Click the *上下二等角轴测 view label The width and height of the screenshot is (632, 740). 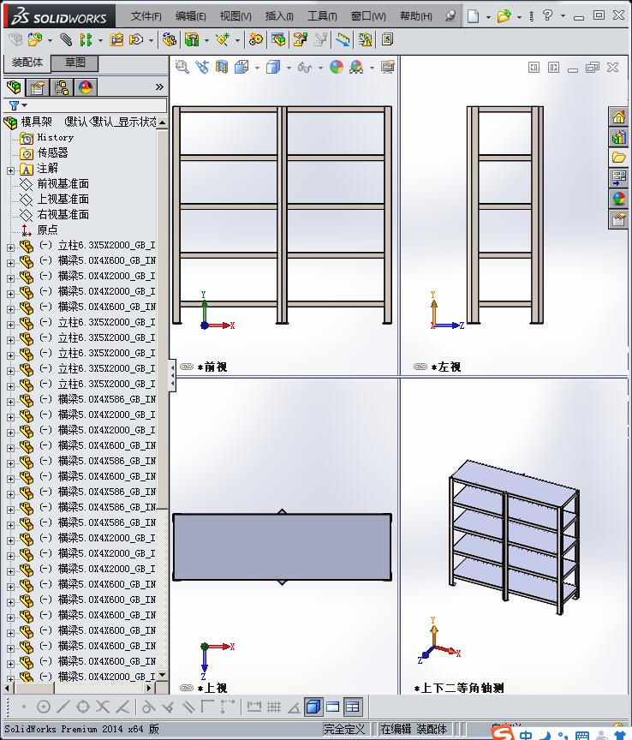coord(459,688)
